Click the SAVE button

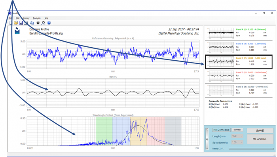tap(260, 130)
